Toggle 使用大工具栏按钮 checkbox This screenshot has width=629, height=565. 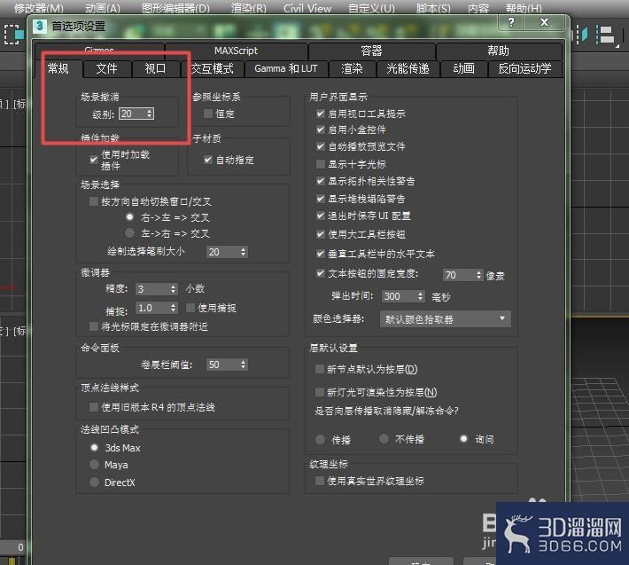[x=321, y=234]
